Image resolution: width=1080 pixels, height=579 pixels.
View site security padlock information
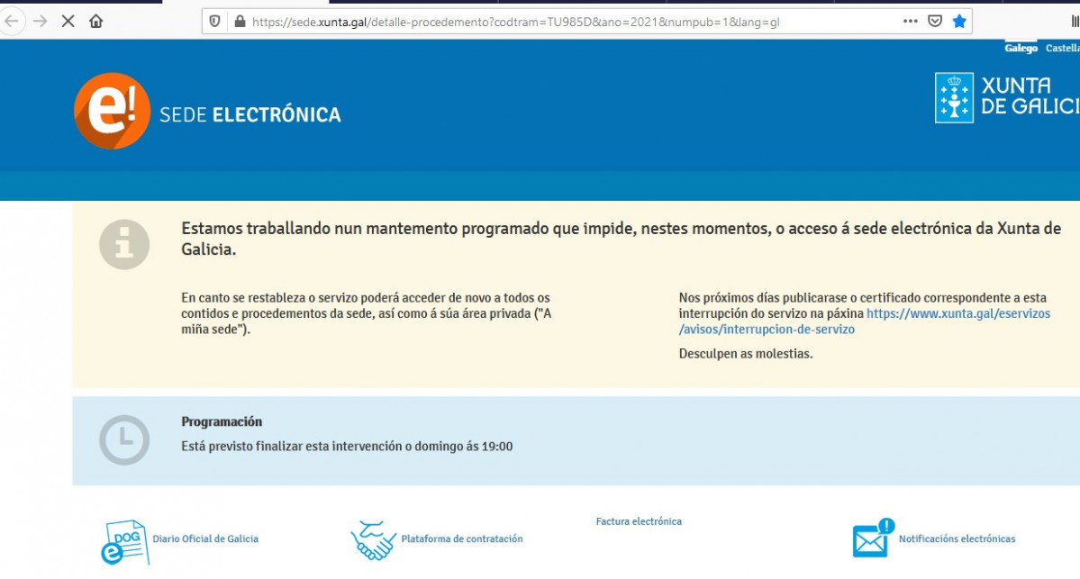pyautogui.click(x=239, y=21)
